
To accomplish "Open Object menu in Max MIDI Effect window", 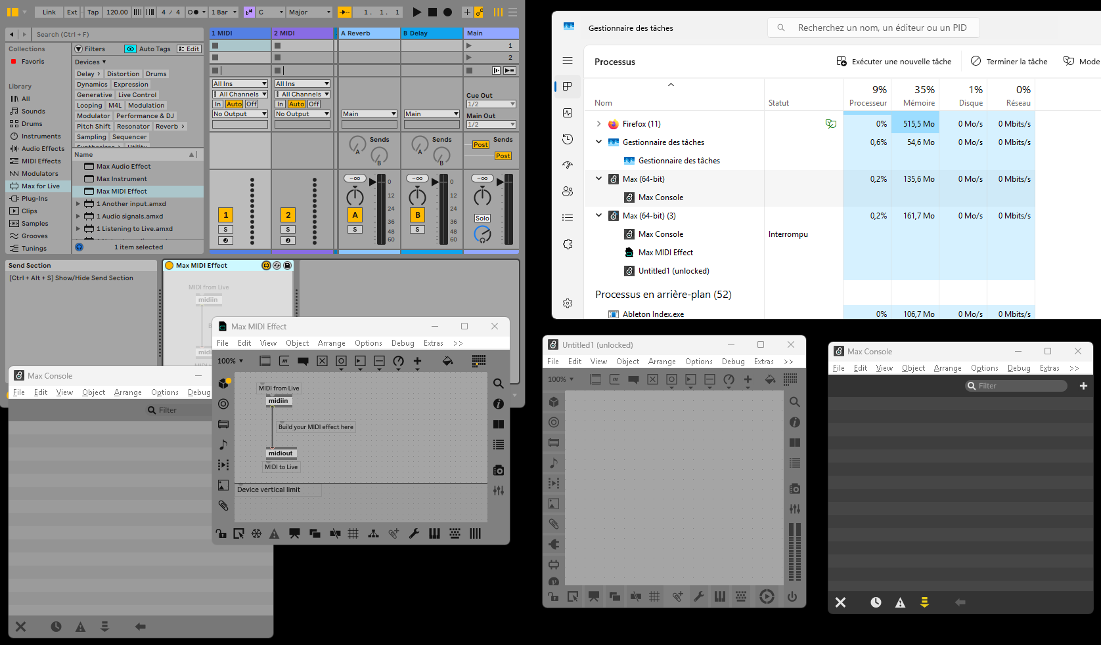I will (x=297, y=343).
